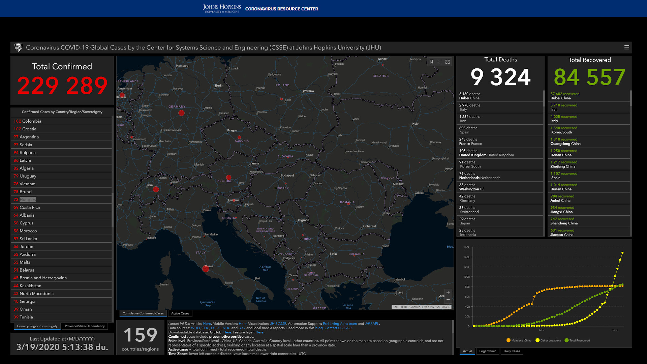This screenshot has width=647, height=364.
Task: Select Guangdong China 1 318 recovered entry
Action: [x=589, y=142]
